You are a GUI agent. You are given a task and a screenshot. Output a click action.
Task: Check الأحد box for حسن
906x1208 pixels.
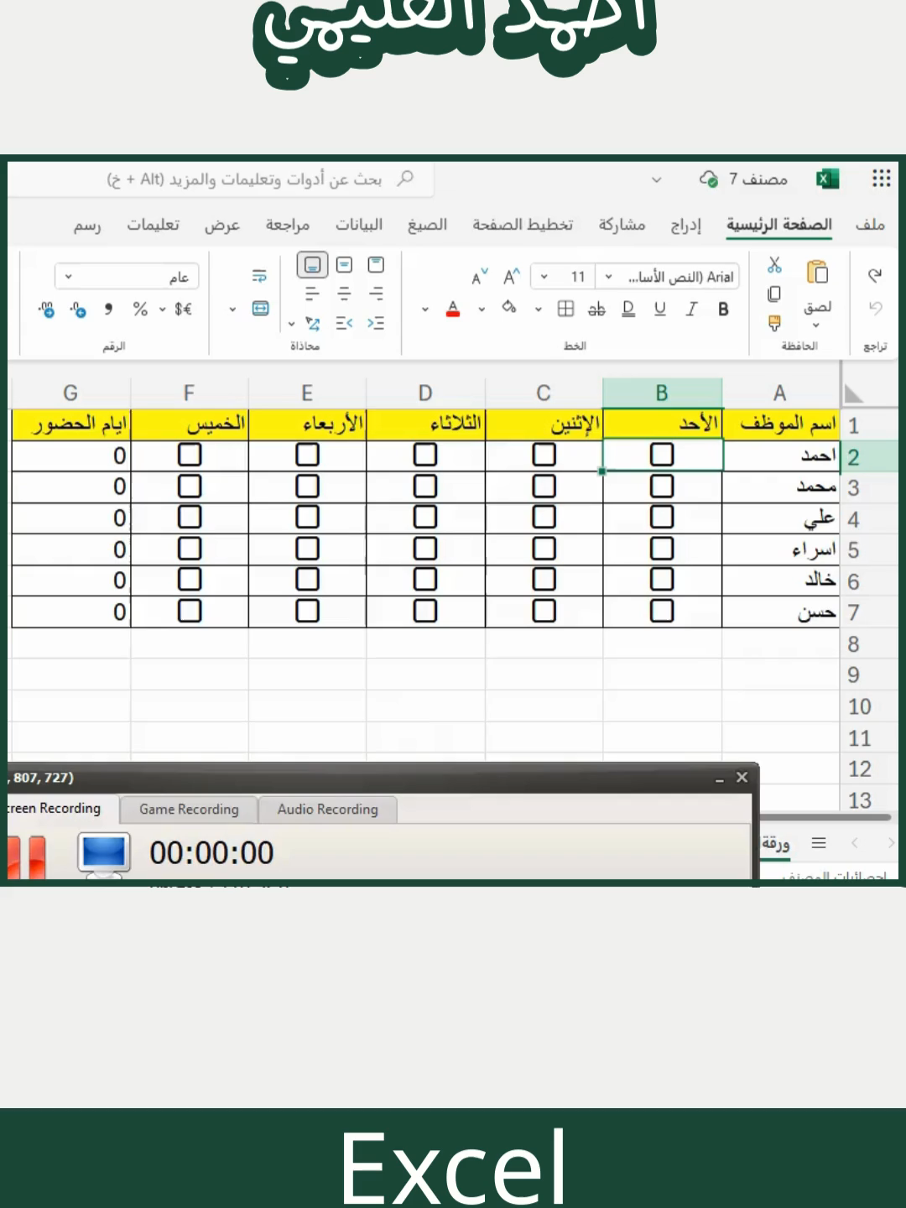click(x=662, y=611)
